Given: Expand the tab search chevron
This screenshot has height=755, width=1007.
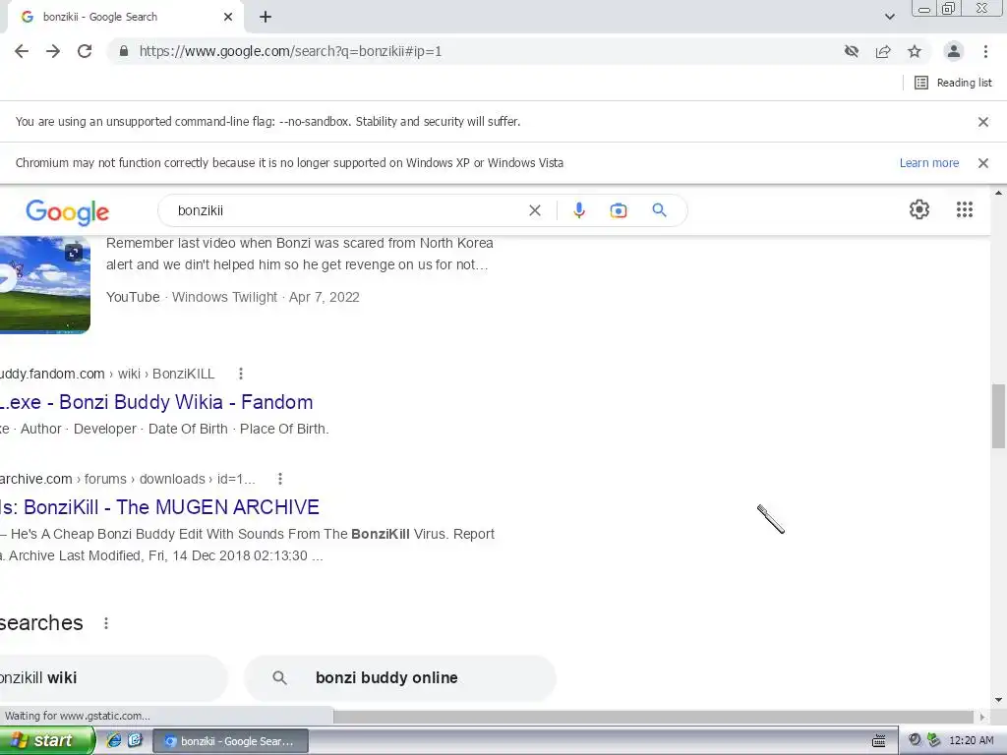Looking at the screenshot, I should 889,17.
